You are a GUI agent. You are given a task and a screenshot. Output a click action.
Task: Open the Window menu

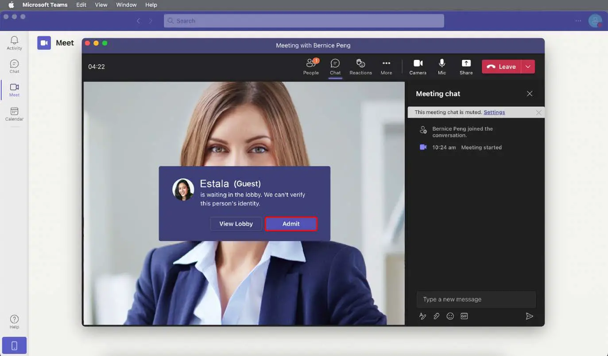click(x=126, y=5)
